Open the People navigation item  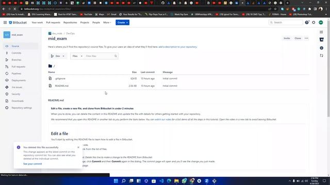96,23
